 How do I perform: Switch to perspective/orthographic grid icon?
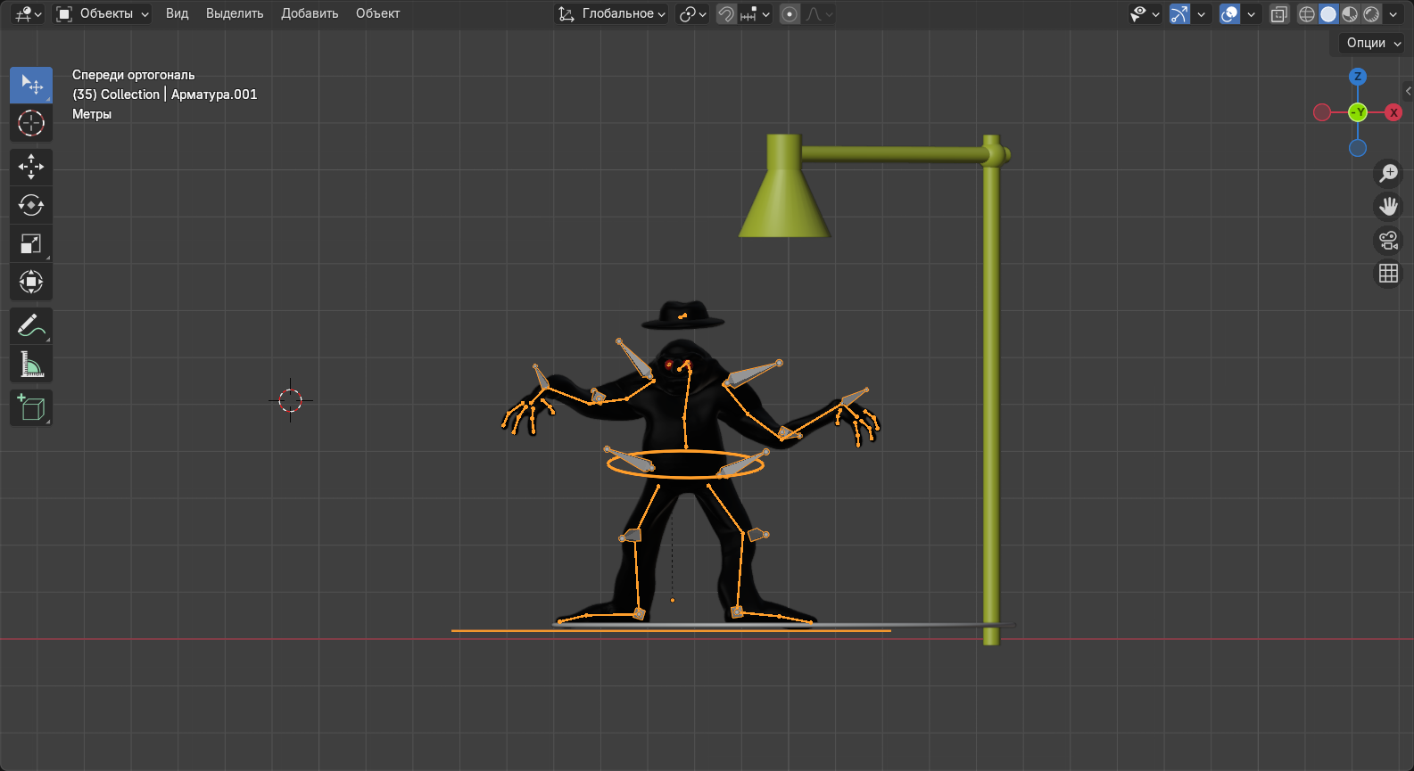click(x=1388, y=274)
